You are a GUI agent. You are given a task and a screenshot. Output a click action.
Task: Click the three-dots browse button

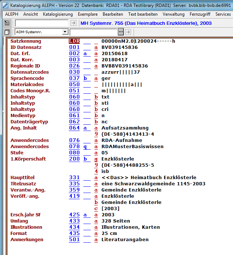point(121,32)
